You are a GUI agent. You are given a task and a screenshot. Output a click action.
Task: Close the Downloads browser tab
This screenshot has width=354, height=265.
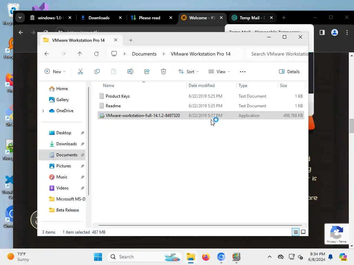[x=120, y=18]
